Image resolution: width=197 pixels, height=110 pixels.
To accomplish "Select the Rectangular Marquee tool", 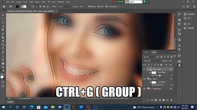I will pyautogui.click(x=3, y=19).
